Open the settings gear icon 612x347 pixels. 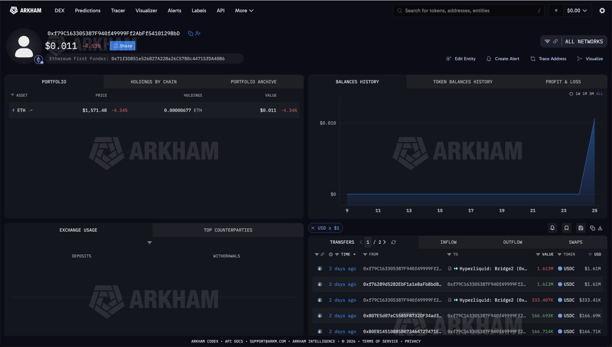(x=602, y=10)
